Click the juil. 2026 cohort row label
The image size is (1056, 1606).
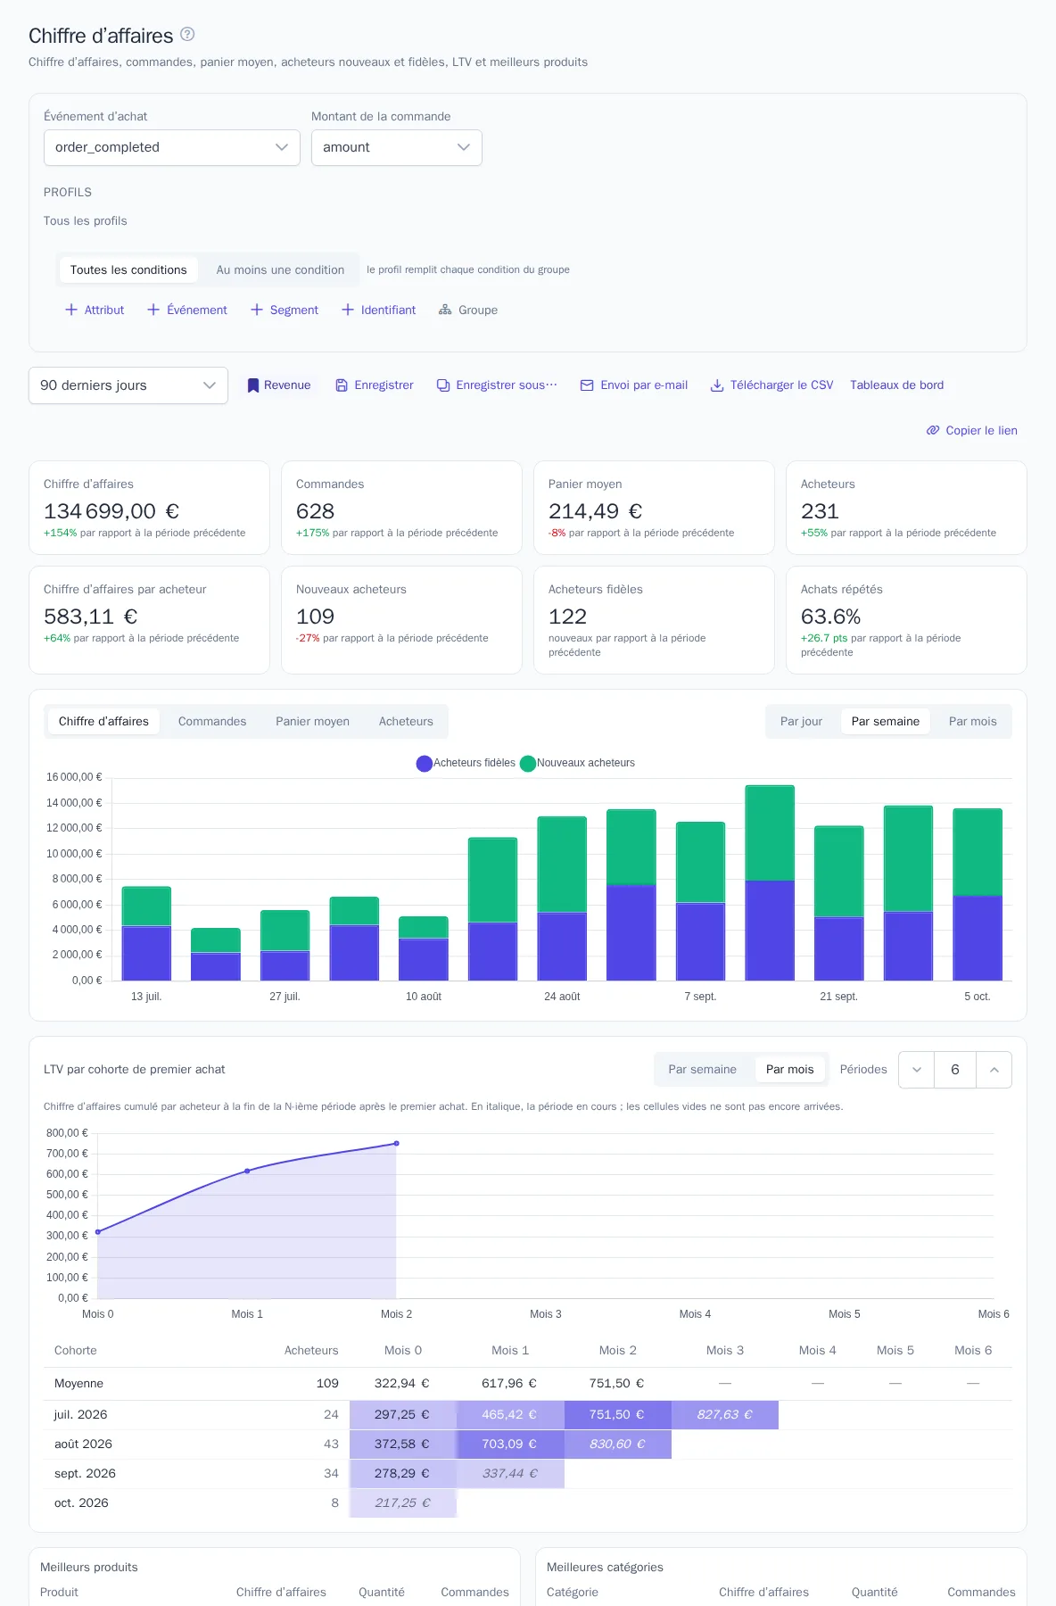point(80,1414)
